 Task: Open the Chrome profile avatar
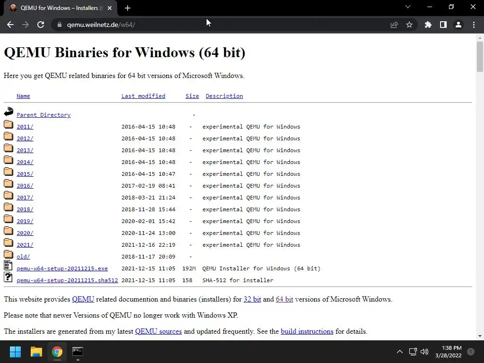(458, 25)
